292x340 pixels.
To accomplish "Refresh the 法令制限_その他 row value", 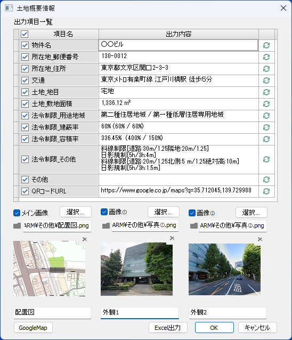I will tap(266, 159).
